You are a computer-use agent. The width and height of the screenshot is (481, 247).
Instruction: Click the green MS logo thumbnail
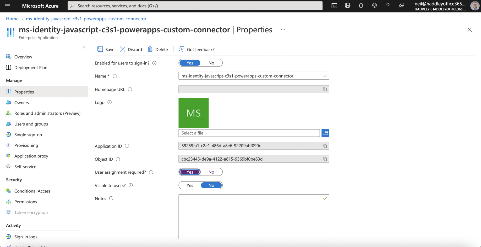[x=194, y=113]
